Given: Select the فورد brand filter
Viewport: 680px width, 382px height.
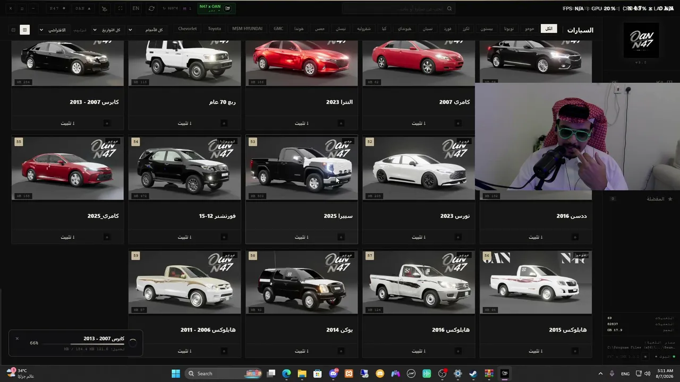Looking at the screenshot, I should coord(448,29).
